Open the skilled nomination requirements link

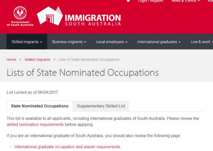click(35, 125)
